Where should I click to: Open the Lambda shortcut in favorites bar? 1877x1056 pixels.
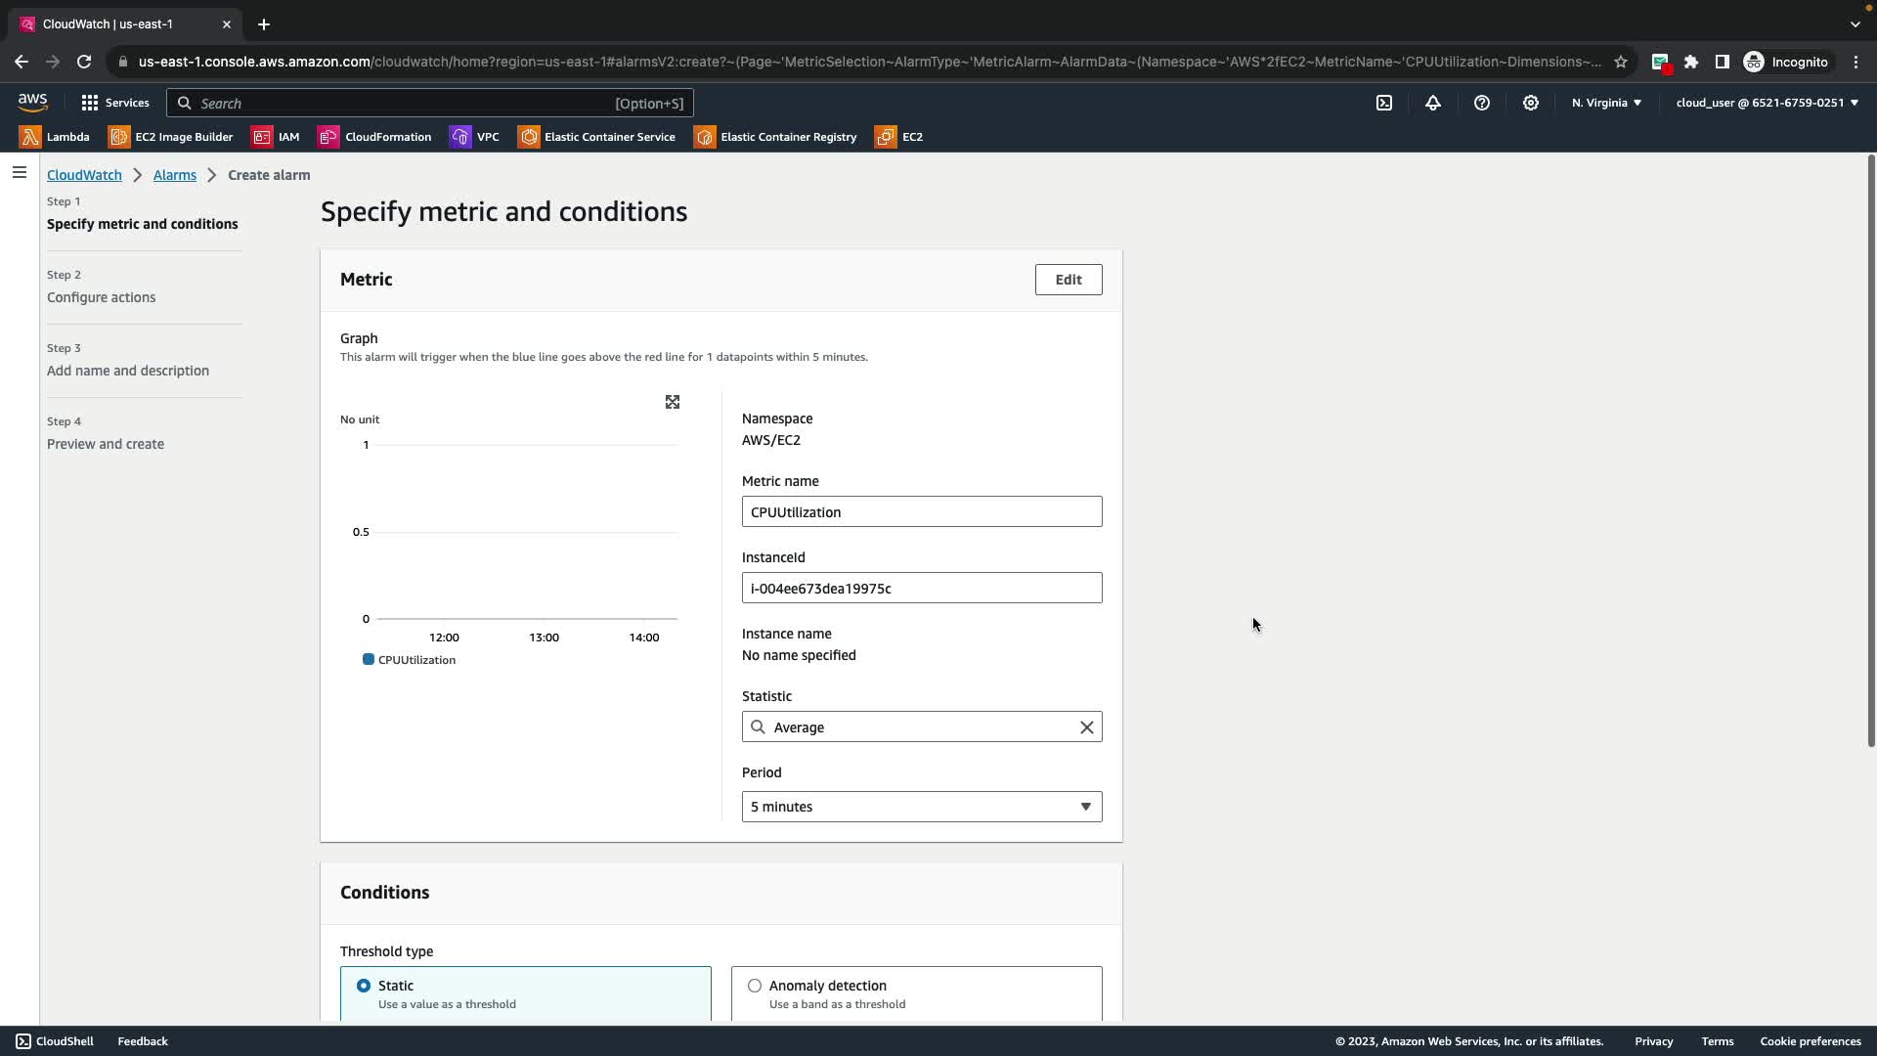(x=55, y=137)
